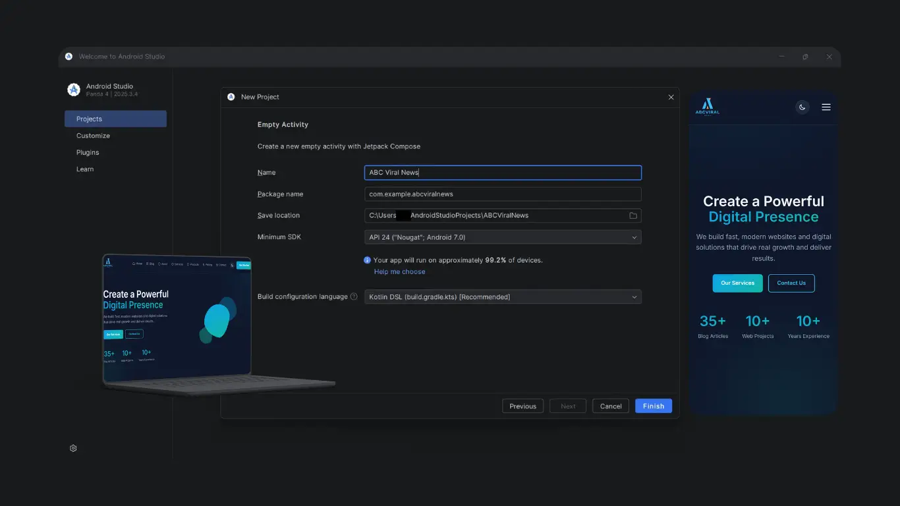Viewport: 900px width, 506px height.
Task: Open the hamburger menu in the phone mockup
Action: (x=826, y=107)
